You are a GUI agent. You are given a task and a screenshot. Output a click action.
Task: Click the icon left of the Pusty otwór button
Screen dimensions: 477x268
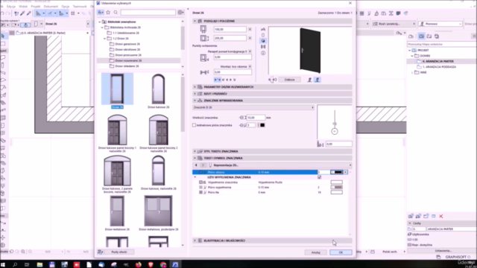click(101, 252)
